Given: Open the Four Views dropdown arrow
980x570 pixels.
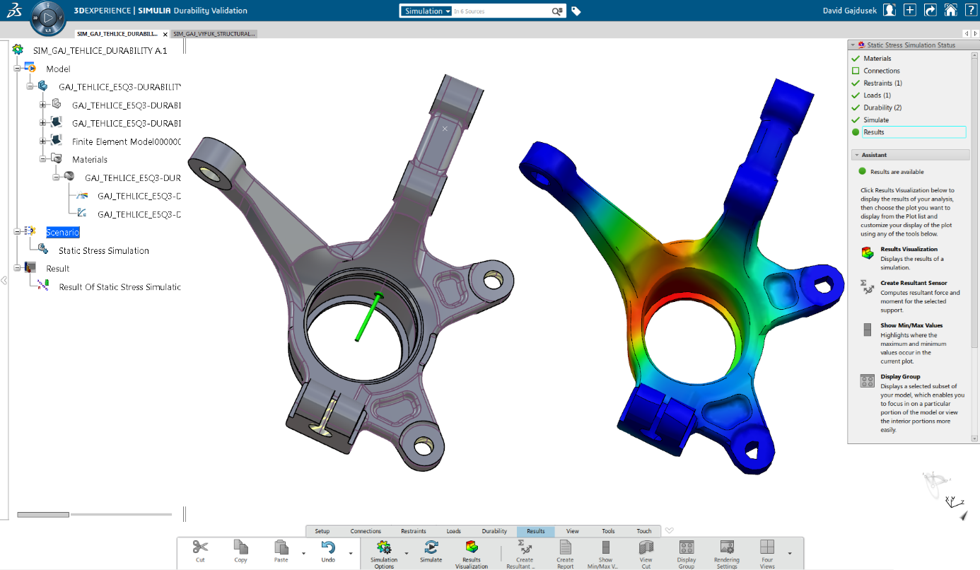Looking at the screenshot, I should click(x=790, y=553).
